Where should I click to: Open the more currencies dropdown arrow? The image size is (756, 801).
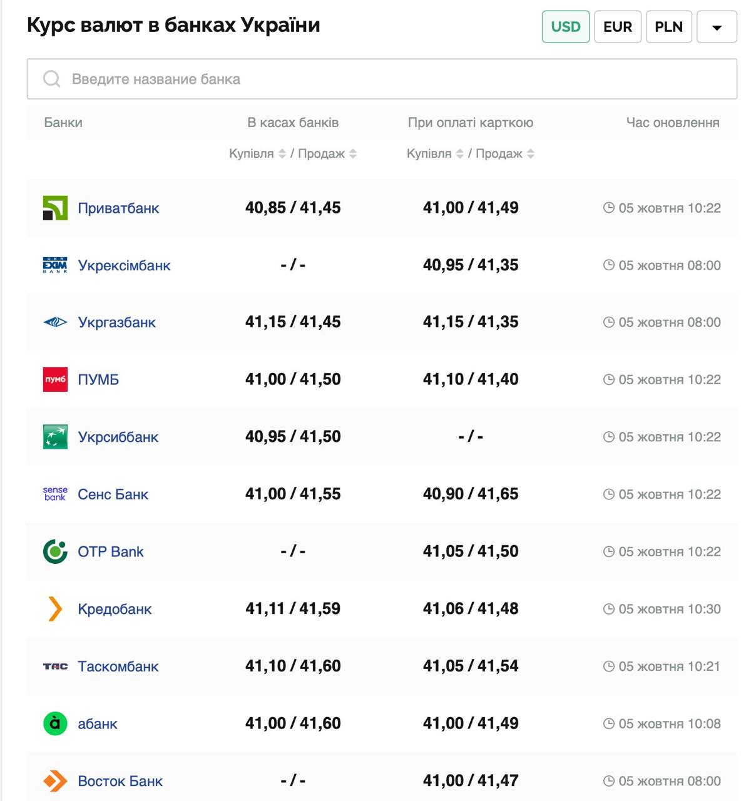tap(717, 27)
